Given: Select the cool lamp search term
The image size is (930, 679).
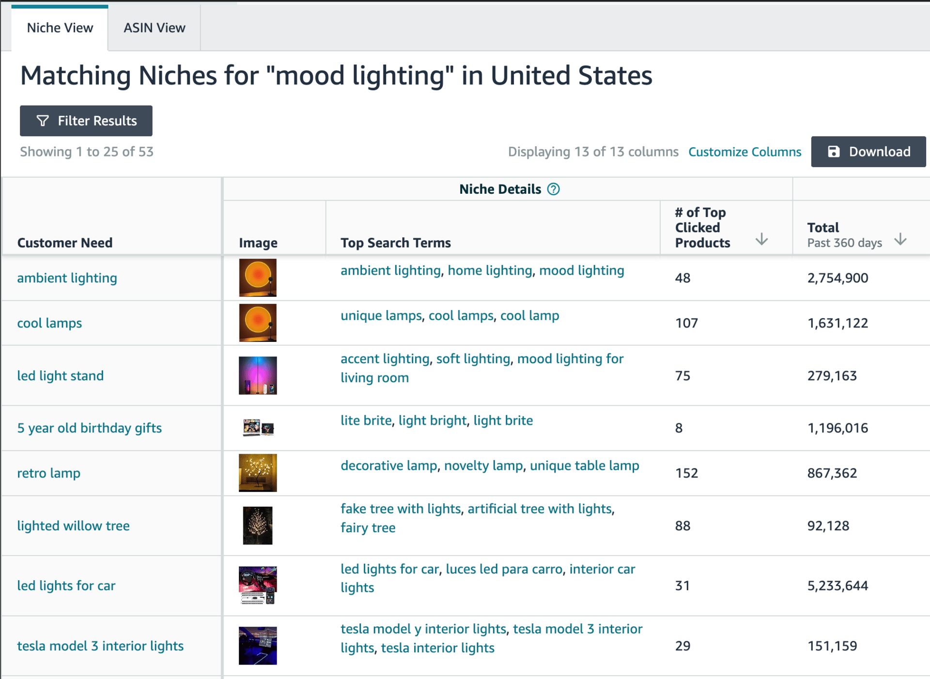Looking at the screenshot, I should [529, 316].
